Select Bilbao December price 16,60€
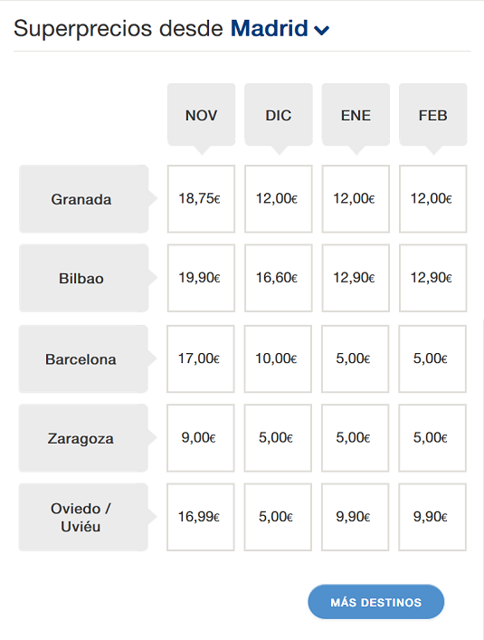 click(x=279, y=278)
